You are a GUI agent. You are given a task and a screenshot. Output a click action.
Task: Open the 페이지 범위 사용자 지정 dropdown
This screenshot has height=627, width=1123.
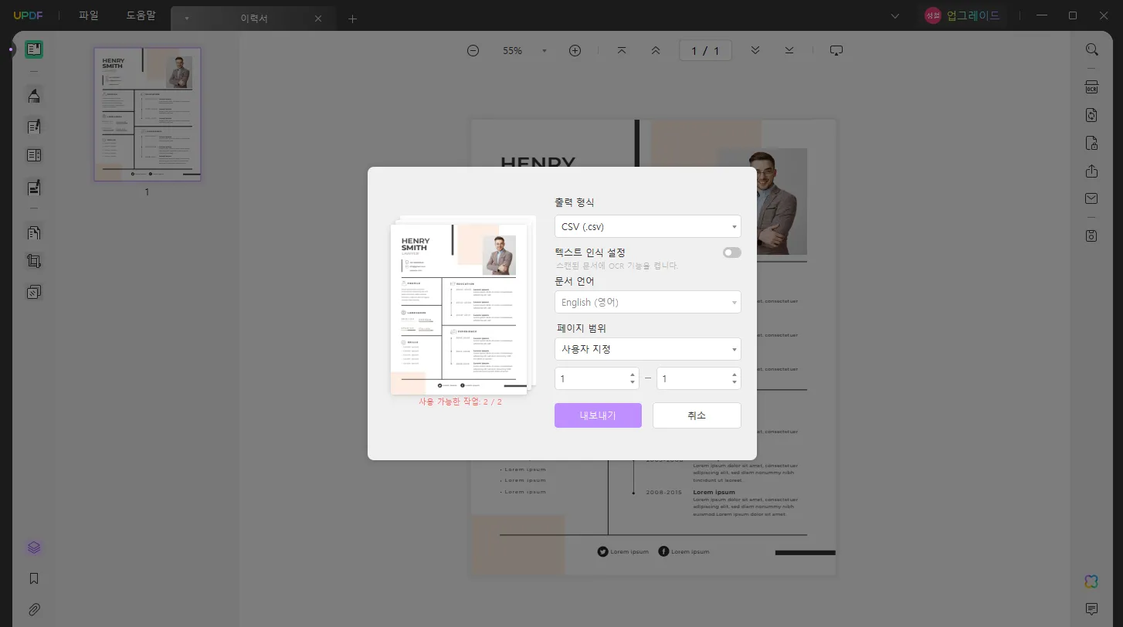647,349
